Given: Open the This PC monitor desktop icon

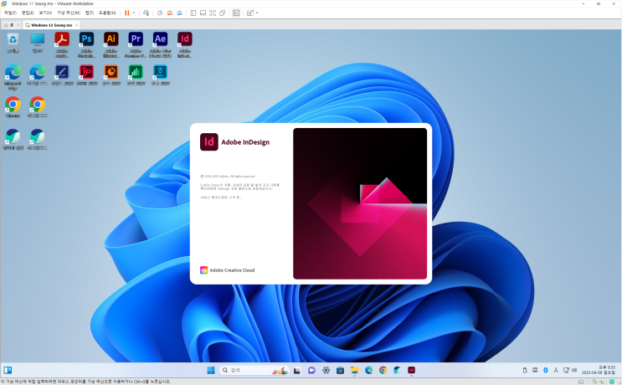Looking at the screenshot, I should 38,43.
